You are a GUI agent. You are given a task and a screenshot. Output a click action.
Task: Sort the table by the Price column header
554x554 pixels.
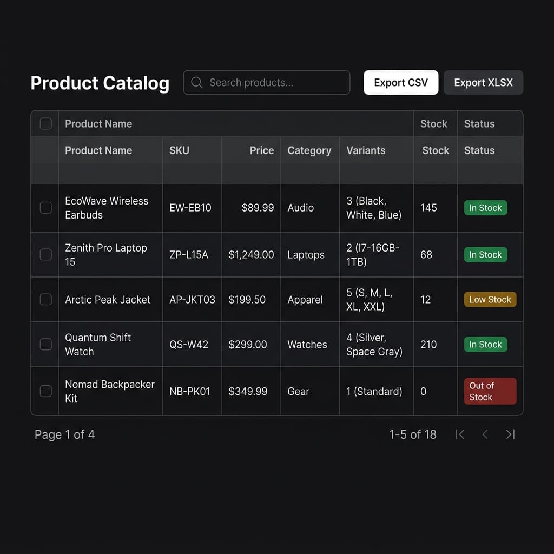pyautogui.click(x=262, y=150)
